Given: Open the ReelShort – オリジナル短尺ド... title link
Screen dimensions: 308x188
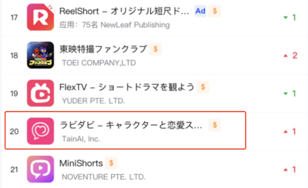Looking at the screenshot, I should point(124,11).
